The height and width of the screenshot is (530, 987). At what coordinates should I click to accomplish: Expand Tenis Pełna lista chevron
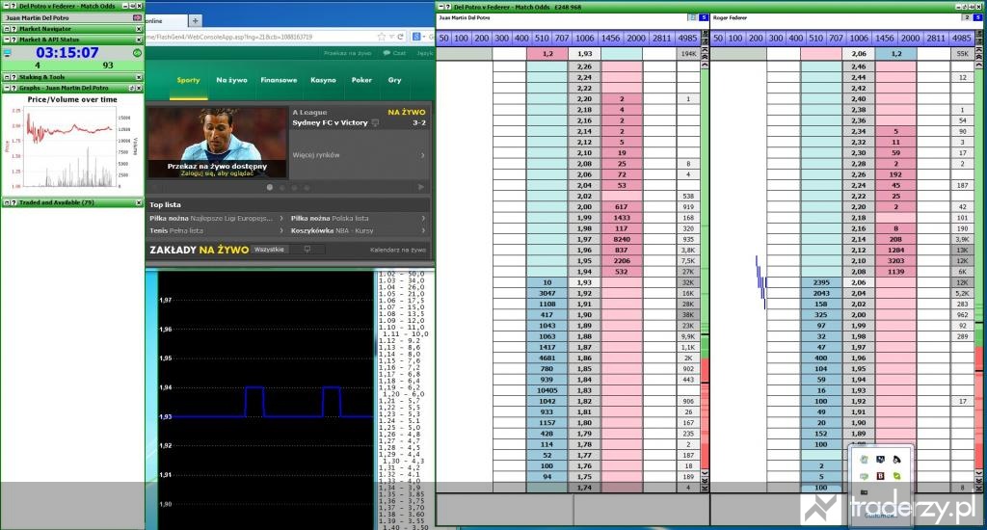coord(280,230)
